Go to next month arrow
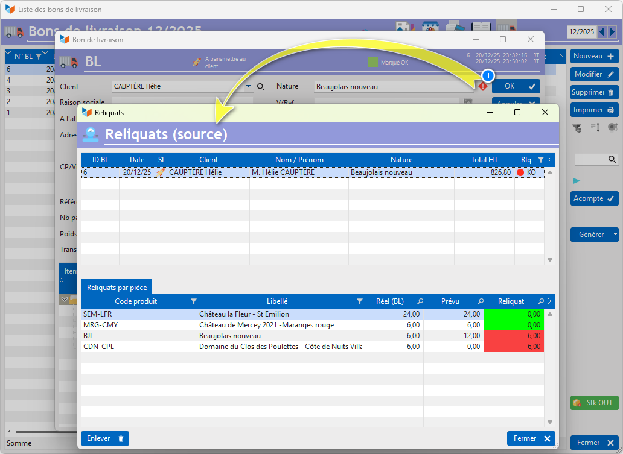The height and width of the screenshot is (454, 623). pos(612,31)
